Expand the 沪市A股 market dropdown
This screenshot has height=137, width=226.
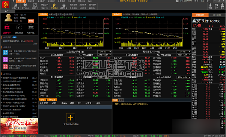(104, 52)
